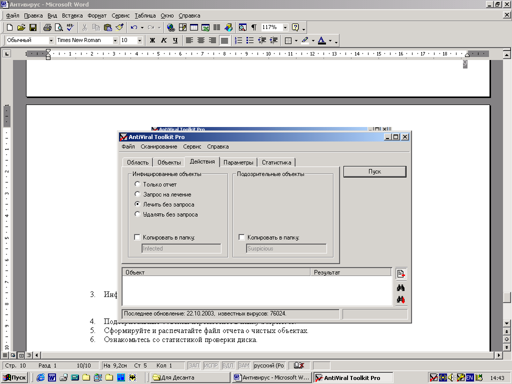Screen dimensions: 512x384
Task: Open the font dropdown showing Times New Roman
Action: point(115,40)
